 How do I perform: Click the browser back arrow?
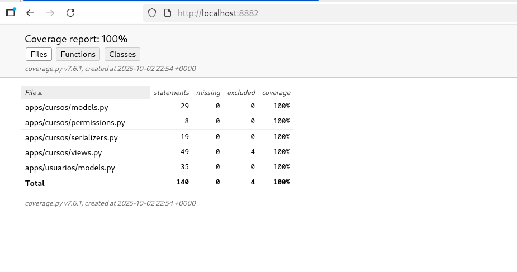(x=30, y=13)
